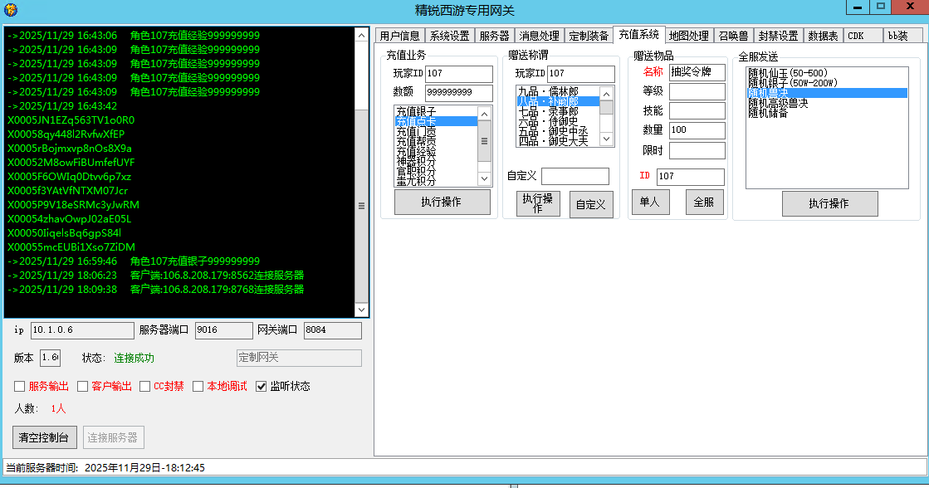Click the console log scrollbar thumb
The width and height of the screenshot is (929, 488).
click(361, 206)
